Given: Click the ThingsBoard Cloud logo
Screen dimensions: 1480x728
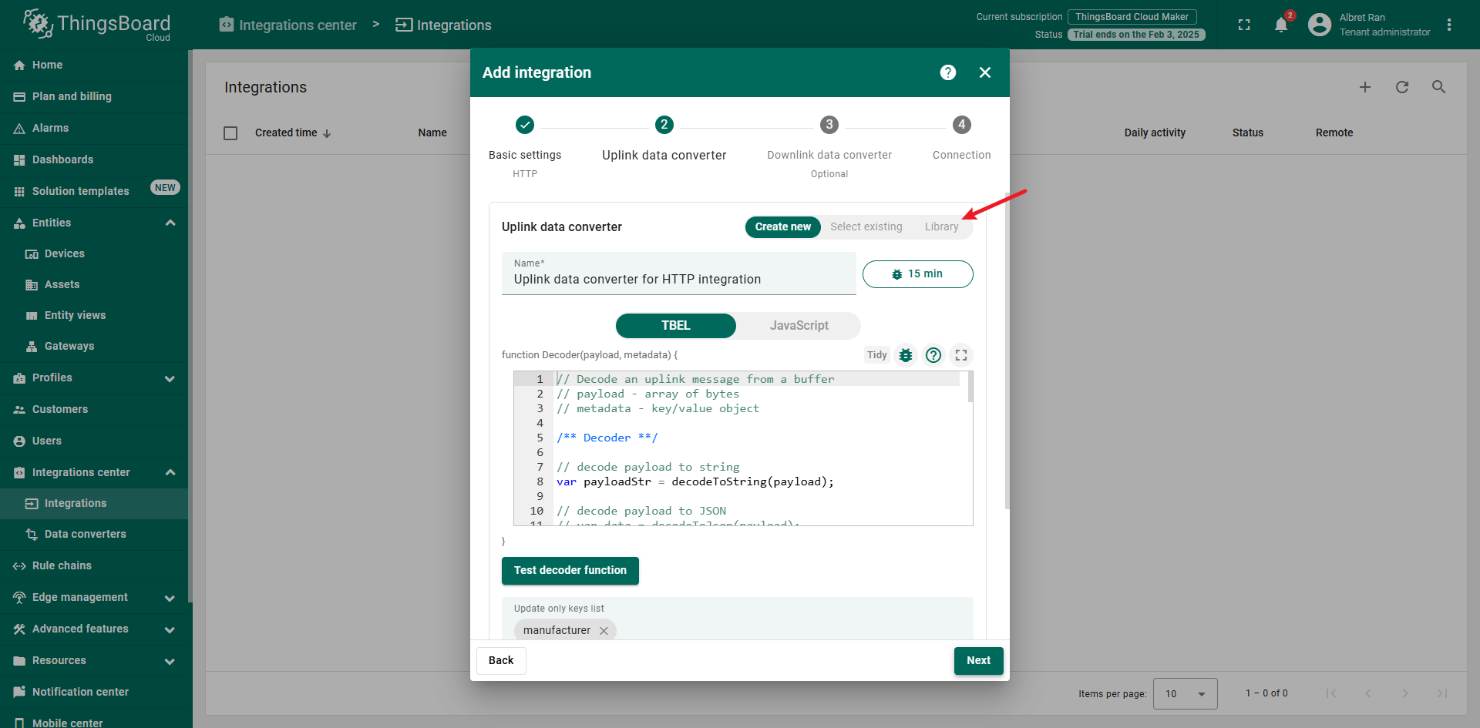Looking at the screenshot, I should pyautogui.click(x=96, y=25).
